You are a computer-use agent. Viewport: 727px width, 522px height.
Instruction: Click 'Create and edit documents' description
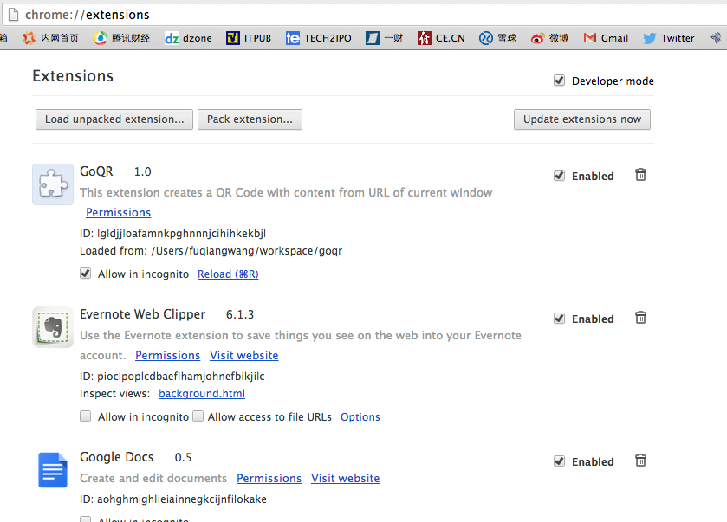click(153, 478)
